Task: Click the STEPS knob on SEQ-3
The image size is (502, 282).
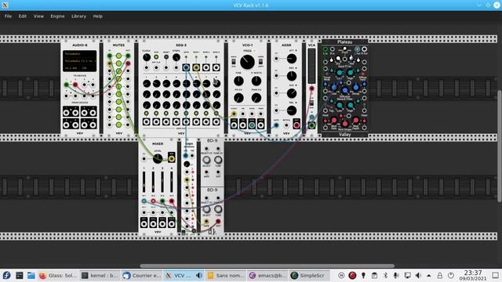Action: [176, 57]
